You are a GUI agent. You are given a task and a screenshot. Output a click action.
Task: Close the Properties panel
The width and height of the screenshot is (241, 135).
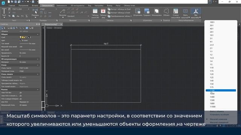39,24
